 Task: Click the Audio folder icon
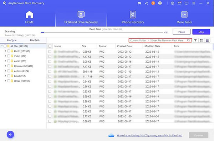[x=12, y=61]
